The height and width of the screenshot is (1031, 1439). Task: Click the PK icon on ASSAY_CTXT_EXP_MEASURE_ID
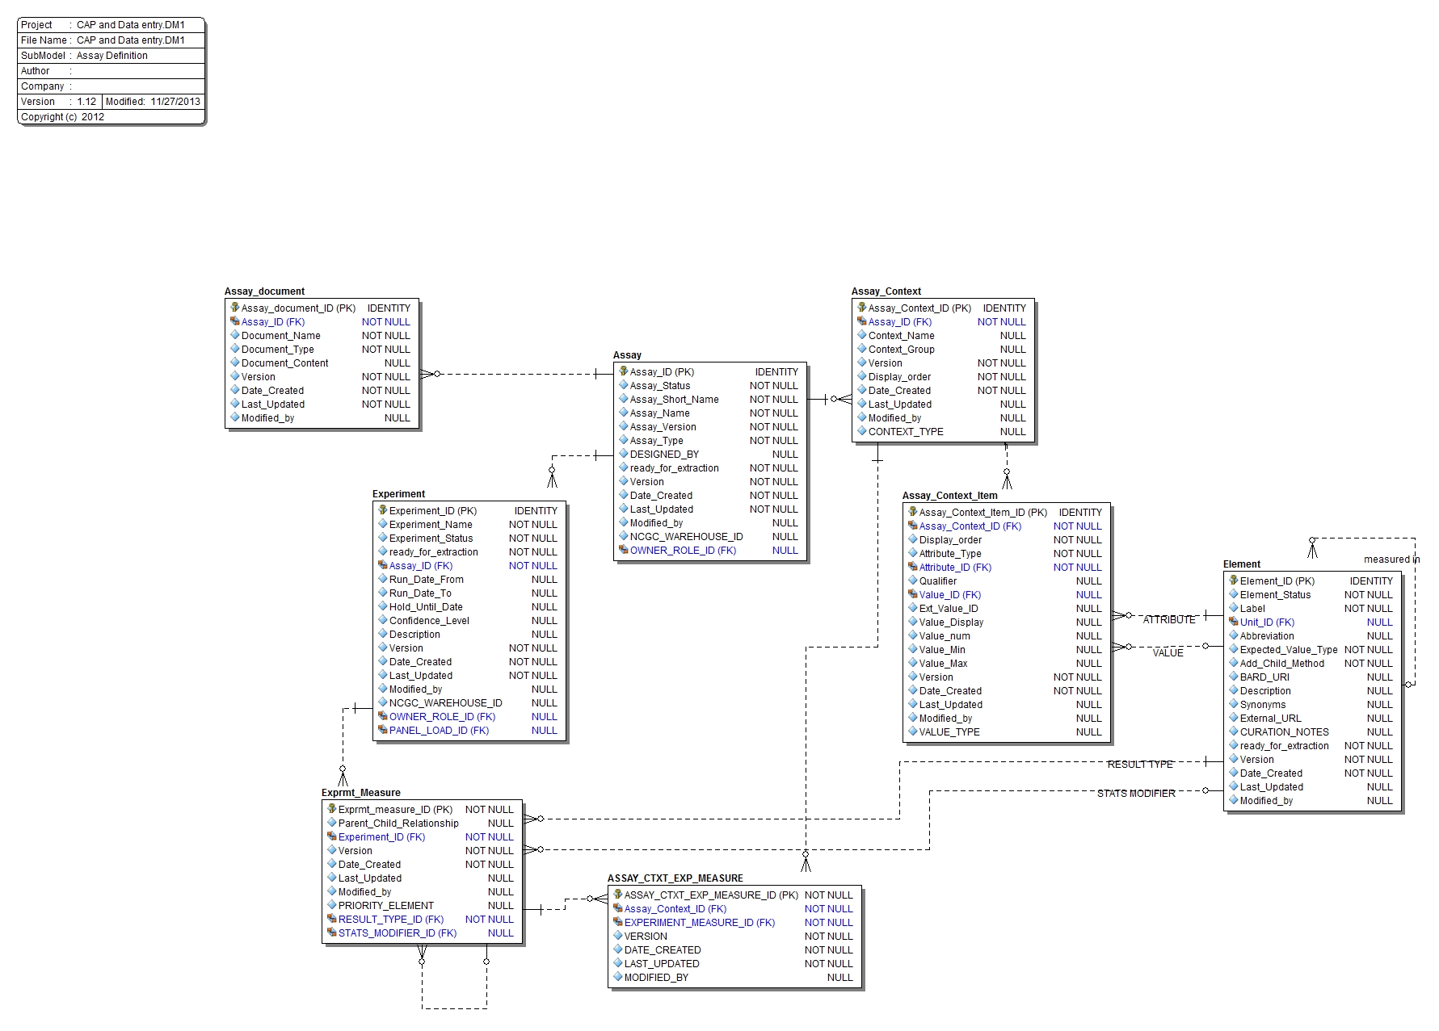(617, 895)
